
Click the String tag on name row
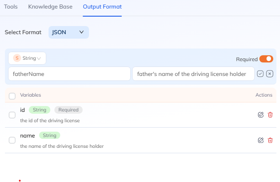point(49,135)
